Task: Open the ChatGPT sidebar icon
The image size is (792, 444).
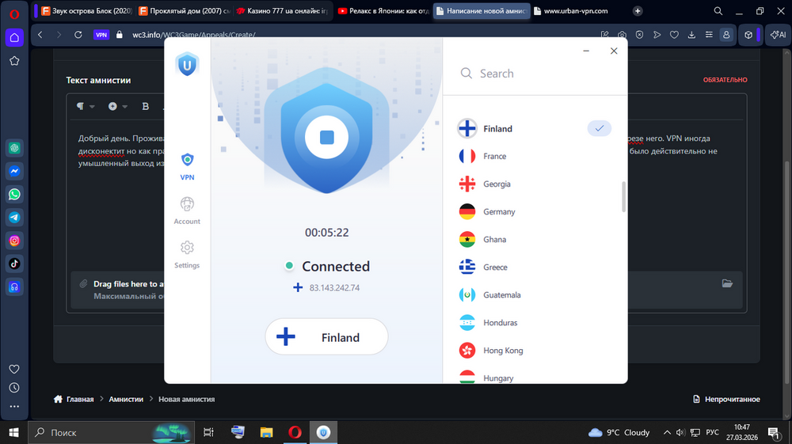Action: (x=14, y=148)
